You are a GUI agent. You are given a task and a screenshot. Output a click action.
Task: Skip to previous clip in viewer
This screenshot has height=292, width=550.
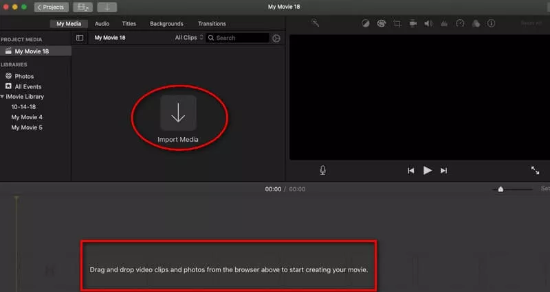click(x=410, y=171)
